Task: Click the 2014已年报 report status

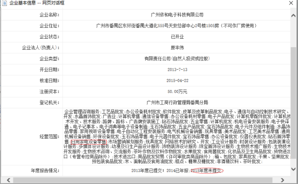Action: click(x=177, y=171)
